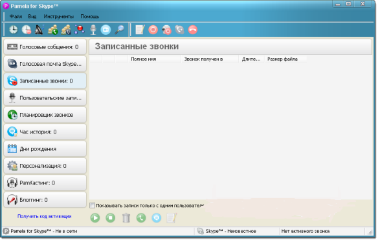The width and height of the screenshot is (378, 240).
Task: Click 'Skype™ - Неизвестное' status text
Action: pos(230,231)
